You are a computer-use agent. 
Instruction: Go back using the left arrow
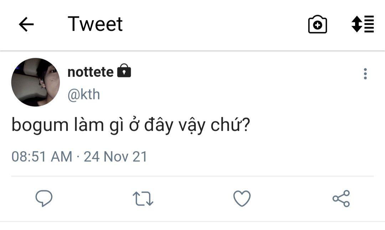click(x=26, y=25)
